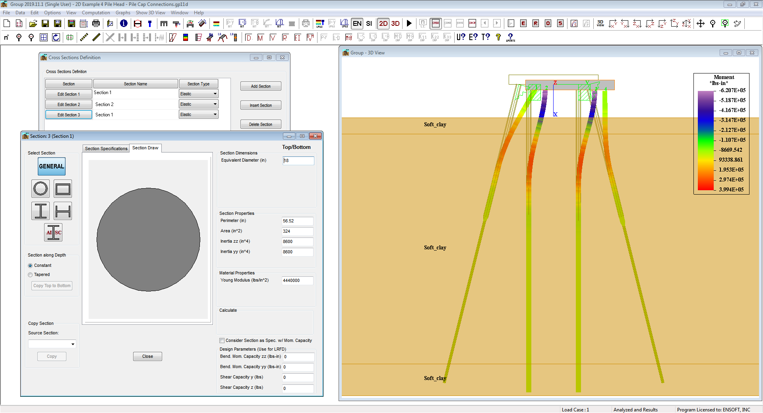Image resolution: width=763 pixels, height=413 pixels.
Task: Switch to Section Specifications tab
Action: tap(106, 149)
